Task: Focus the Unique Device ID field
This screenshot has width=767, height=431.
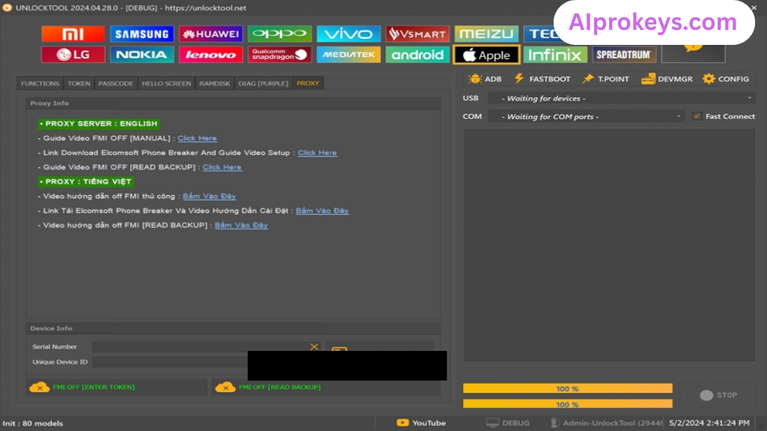Action: pos(170,362)
